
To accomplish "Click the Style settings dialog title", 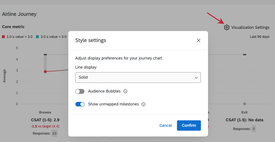I will click(x=91, y=40).
